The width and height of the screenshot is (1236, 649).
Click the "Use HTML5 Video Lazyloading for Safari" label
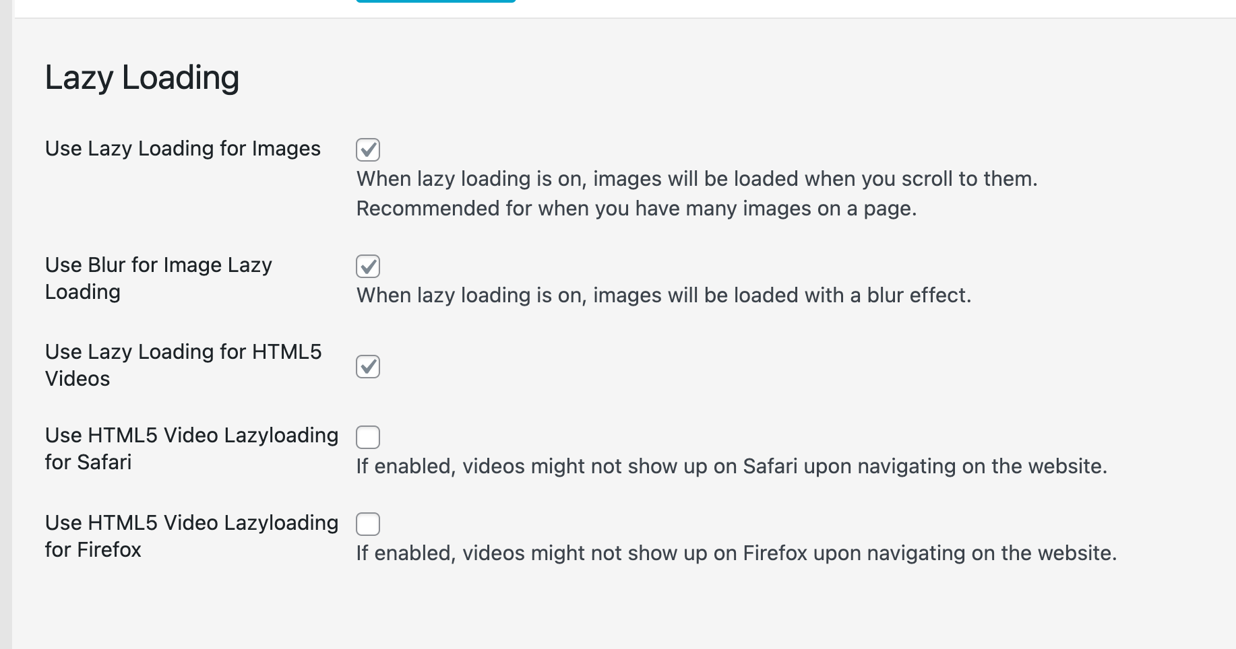pyautogui.click(x=191, y=448)
